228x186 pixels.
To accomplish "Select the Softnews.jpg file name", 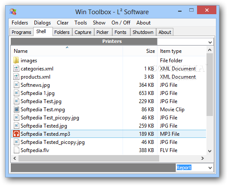I will [x=35, y=85].
